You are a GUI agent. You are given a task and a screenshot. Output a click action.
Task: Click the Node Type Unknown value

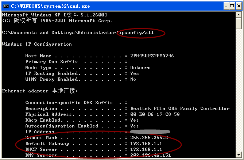click(x=140, y=68)
